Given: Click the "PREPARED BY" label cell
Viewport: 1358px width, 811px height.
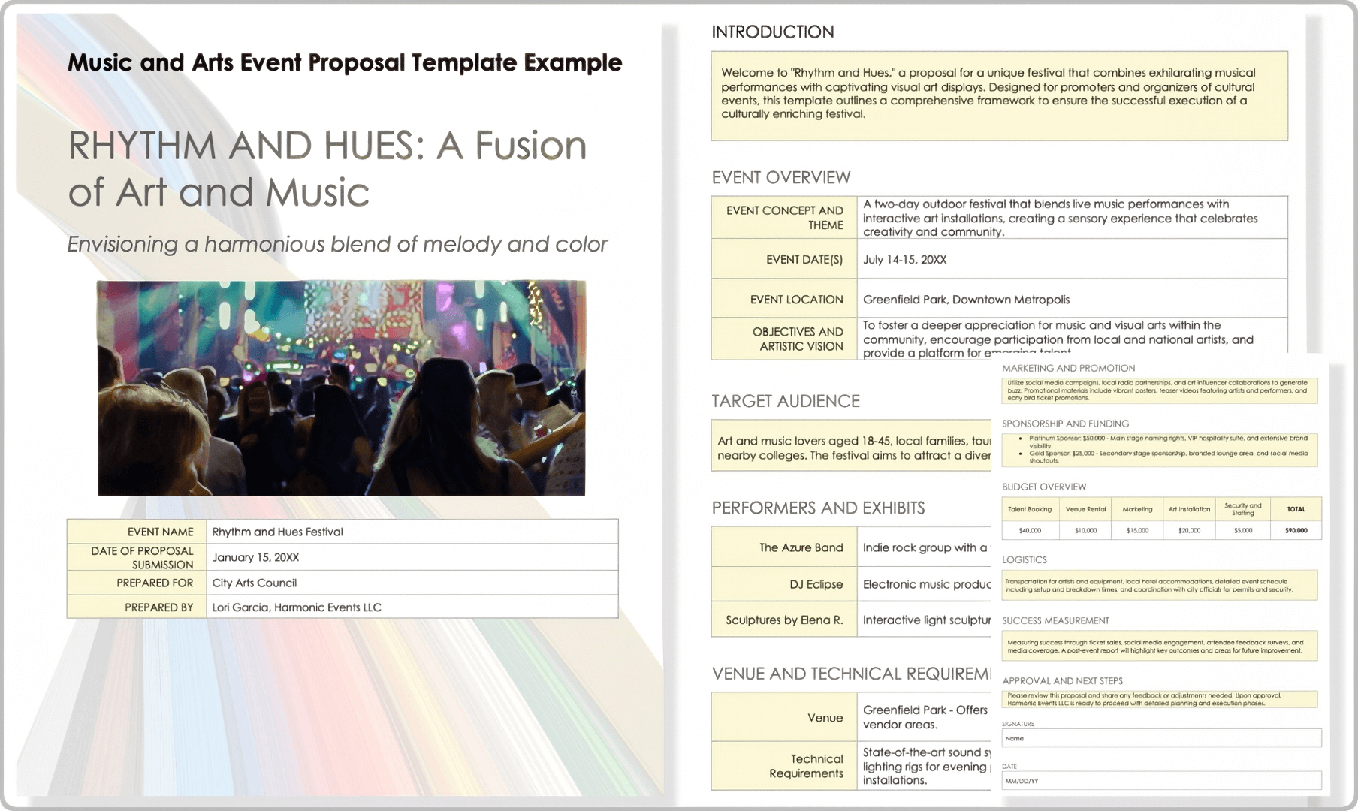Looking at the screenshot, I should pyautogui.click(x=137, y=607).
